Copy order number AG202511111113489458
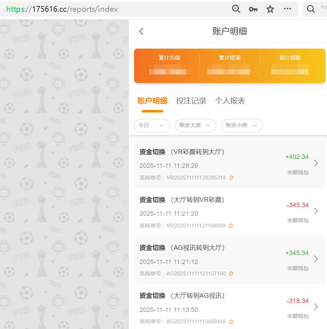The image size is (327, 329). (x=231, y=321)
